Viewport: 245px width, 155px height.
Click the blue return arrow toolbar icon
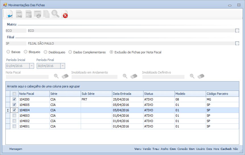coord(10,14)
